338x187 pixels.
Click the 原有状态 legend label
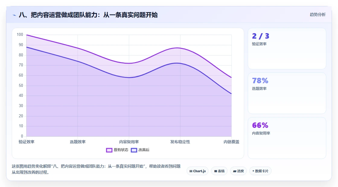pyautogui.click(x=121, y=150)
